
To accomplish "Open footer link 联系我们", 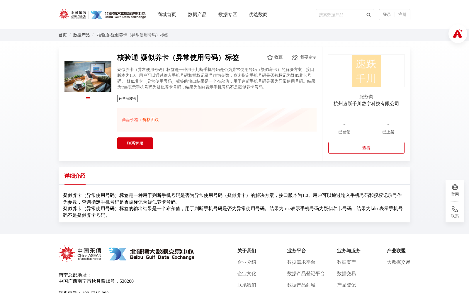I will click(247, 285).
